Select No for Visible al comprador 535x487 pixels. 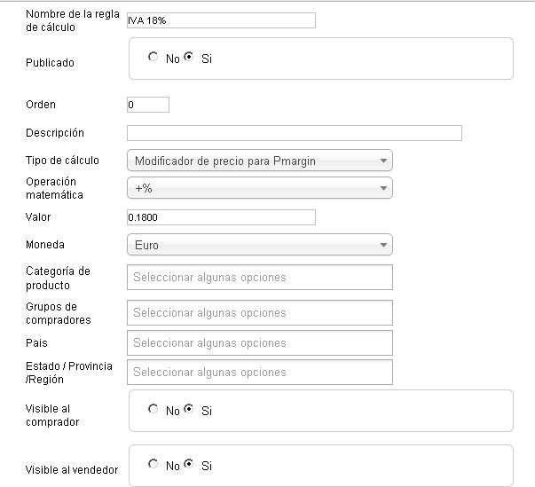tap(153, 409)
